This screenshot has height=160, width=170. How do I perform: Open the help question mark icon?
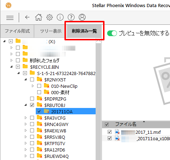71,17
